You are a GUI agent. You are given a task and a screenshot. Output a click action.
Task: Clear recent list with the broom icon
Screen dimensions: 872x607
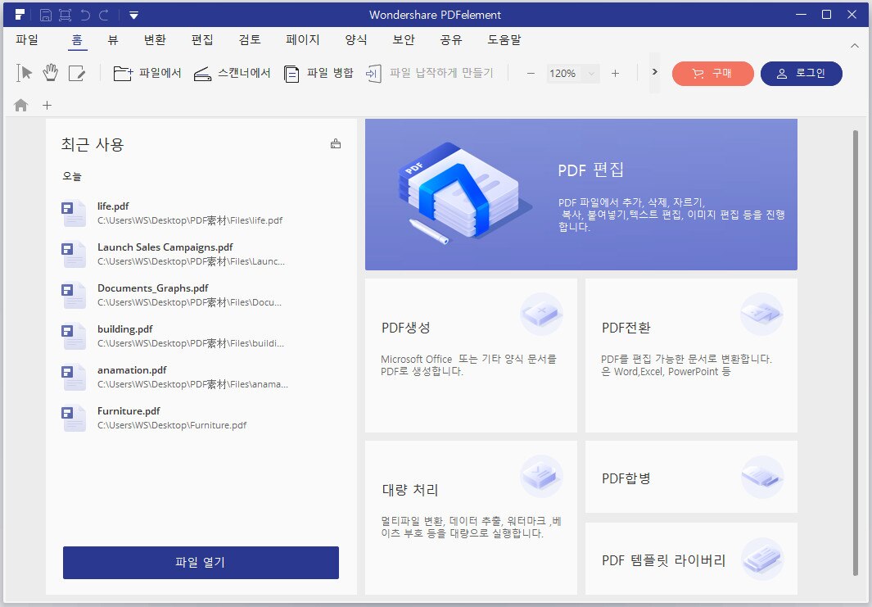336,143
